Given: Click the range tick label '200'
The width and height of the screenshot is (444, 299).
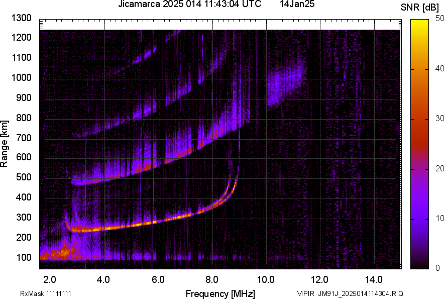Looking at the screenshot, I should pyautogui.click(x=24, y=237).
